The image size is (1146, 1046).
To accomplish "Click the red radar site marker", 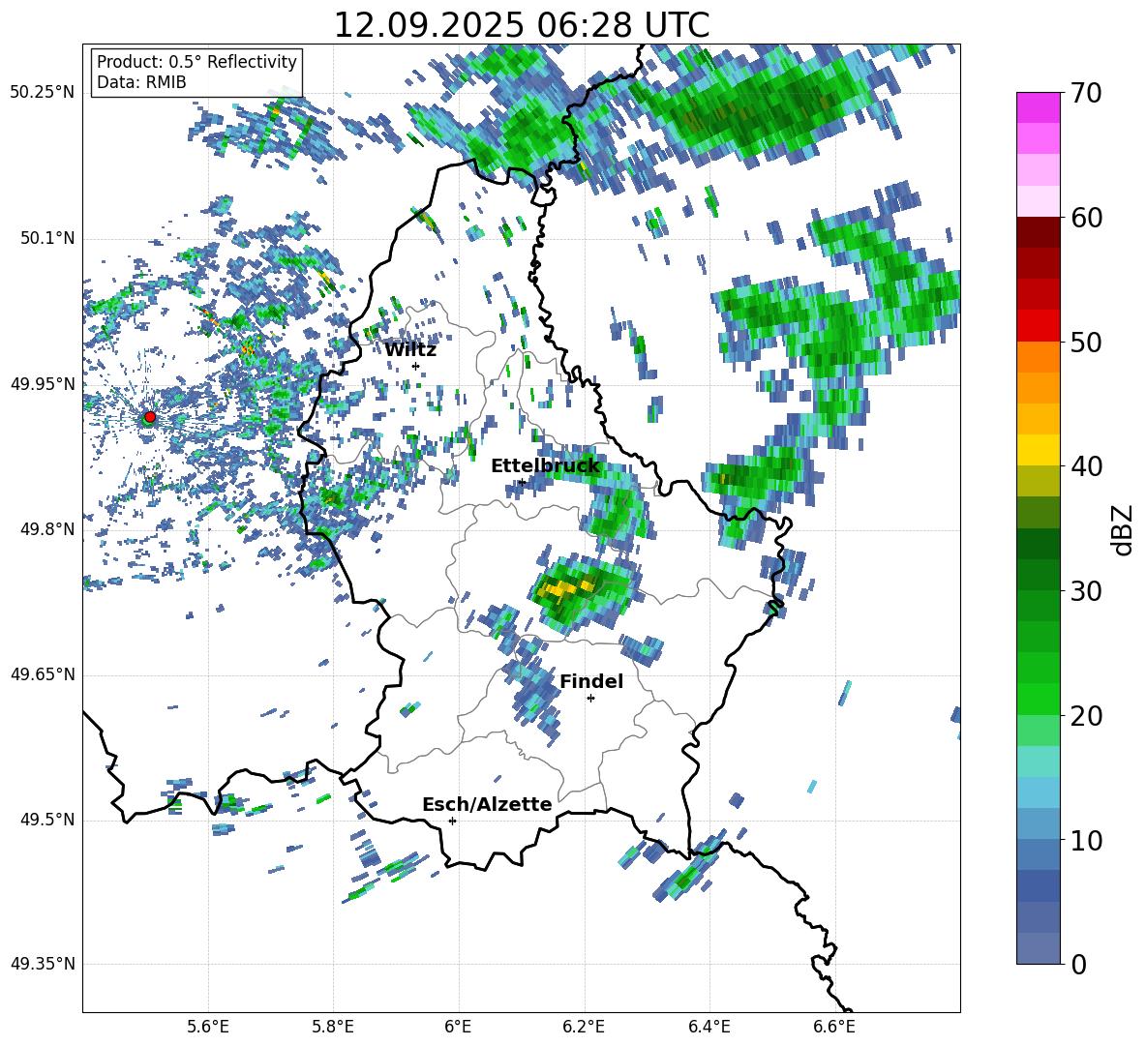I will 150,417.
